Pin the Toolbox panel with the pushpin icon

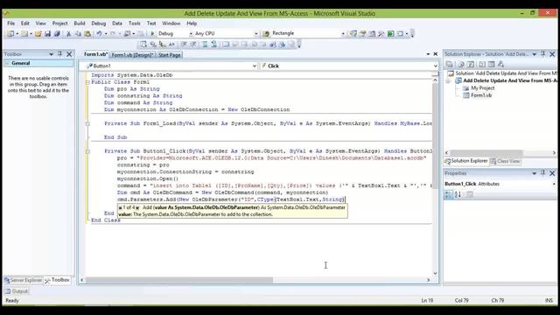[60, 54]
